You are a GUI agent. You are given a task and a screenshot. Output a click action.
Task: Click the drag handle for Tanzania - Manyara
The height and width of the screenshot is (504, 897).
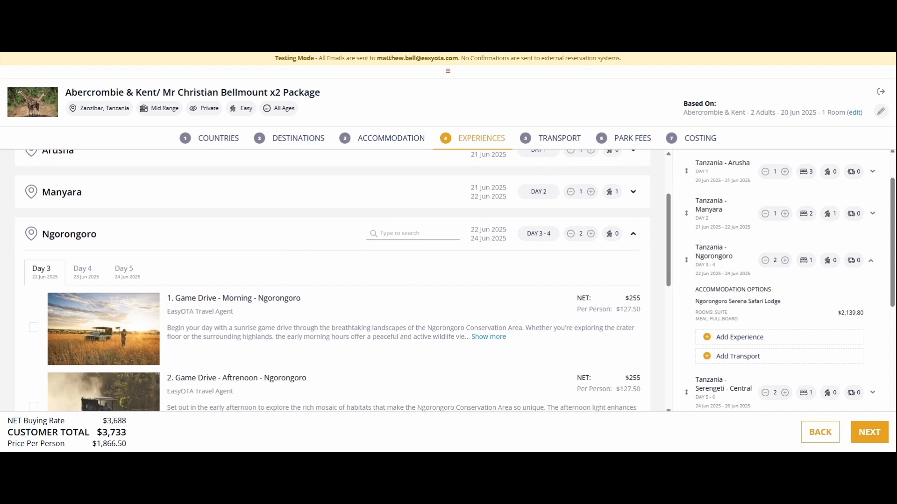[x=686, y=213]
